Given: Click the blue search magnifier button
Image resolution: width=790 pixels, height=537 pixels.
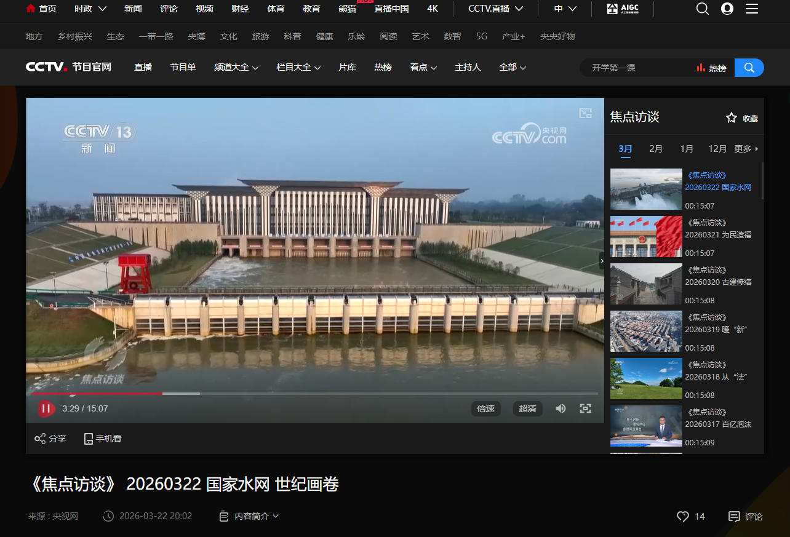Looking at the screenshot, I should (749, 68).
